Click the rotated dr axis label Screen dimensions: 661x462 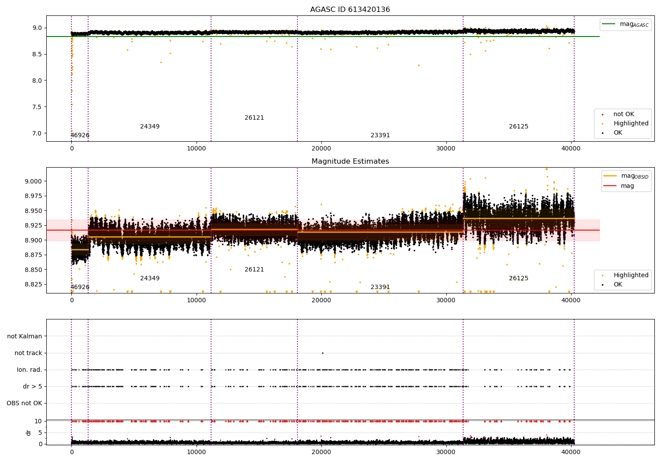pyautogui.click(x=29, y=433)
